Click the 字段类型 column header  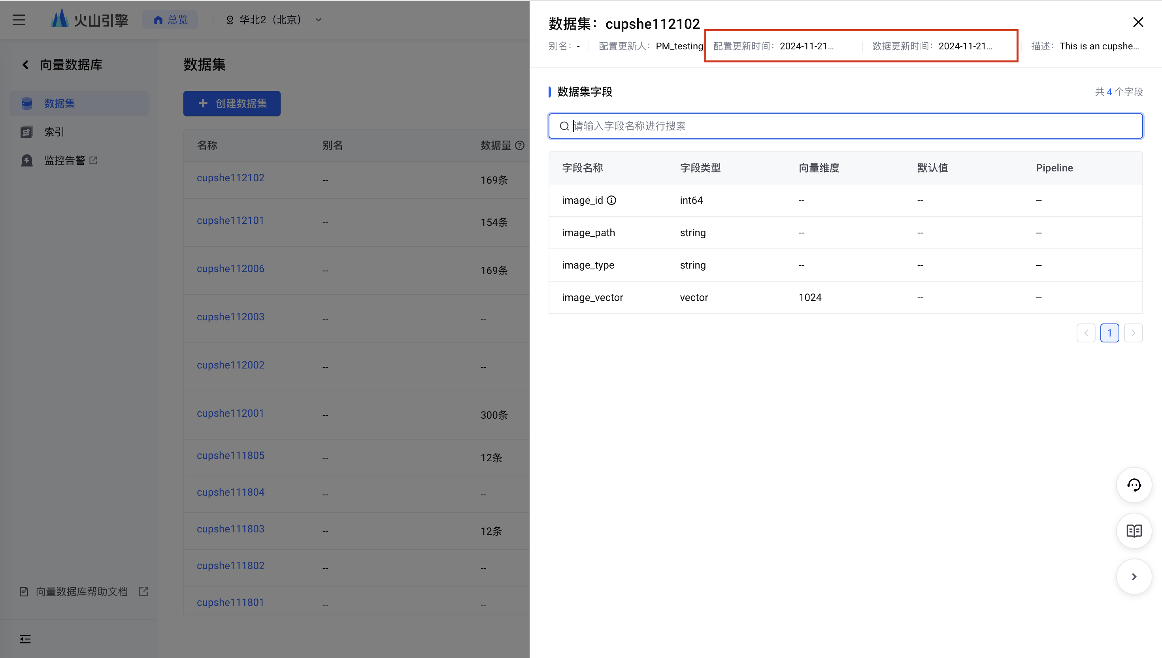tap(700, 168)
